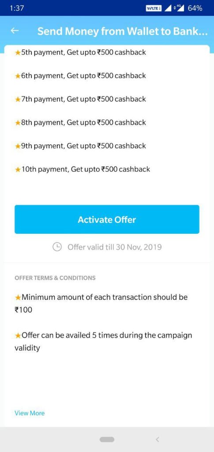Screen dimensions: 214x452
Task: Tap the star before Minimum amount condition
Action: (18, 297)
